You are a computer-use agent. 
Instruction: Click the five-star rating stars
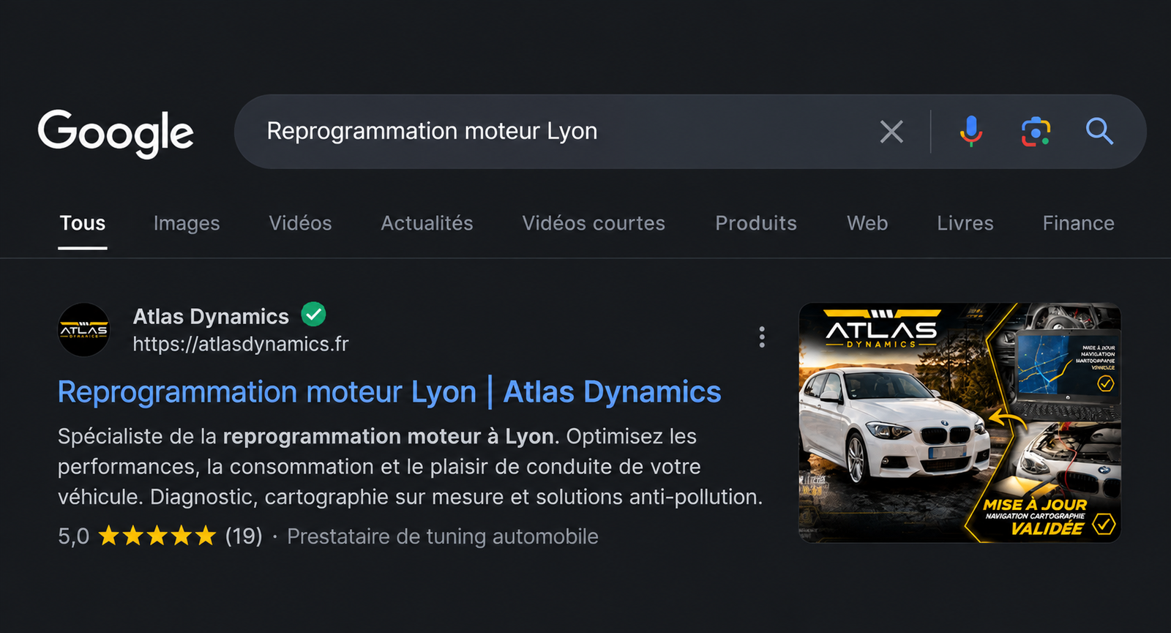[157, 536]
